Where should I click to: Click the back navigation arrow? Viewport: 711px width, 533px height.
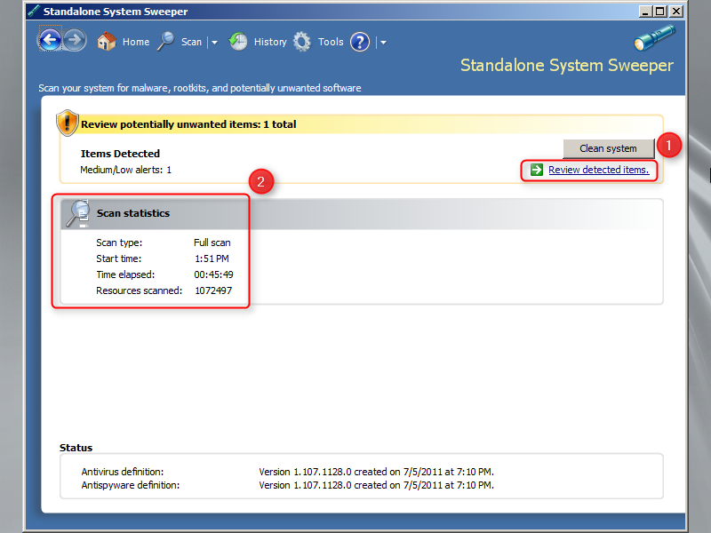[51, 40]
